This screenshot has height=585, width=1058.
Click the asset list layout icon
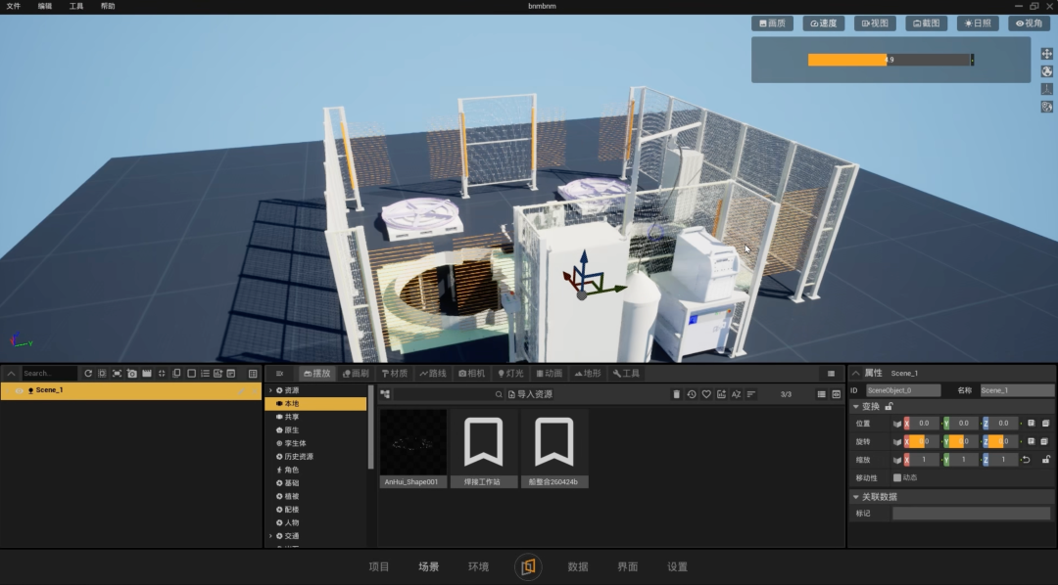coord(821,394)
